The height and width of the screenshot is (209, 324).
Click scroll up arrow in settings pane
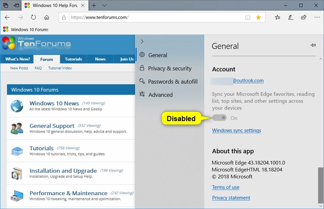pyautogui.click(x=321, y=59)
